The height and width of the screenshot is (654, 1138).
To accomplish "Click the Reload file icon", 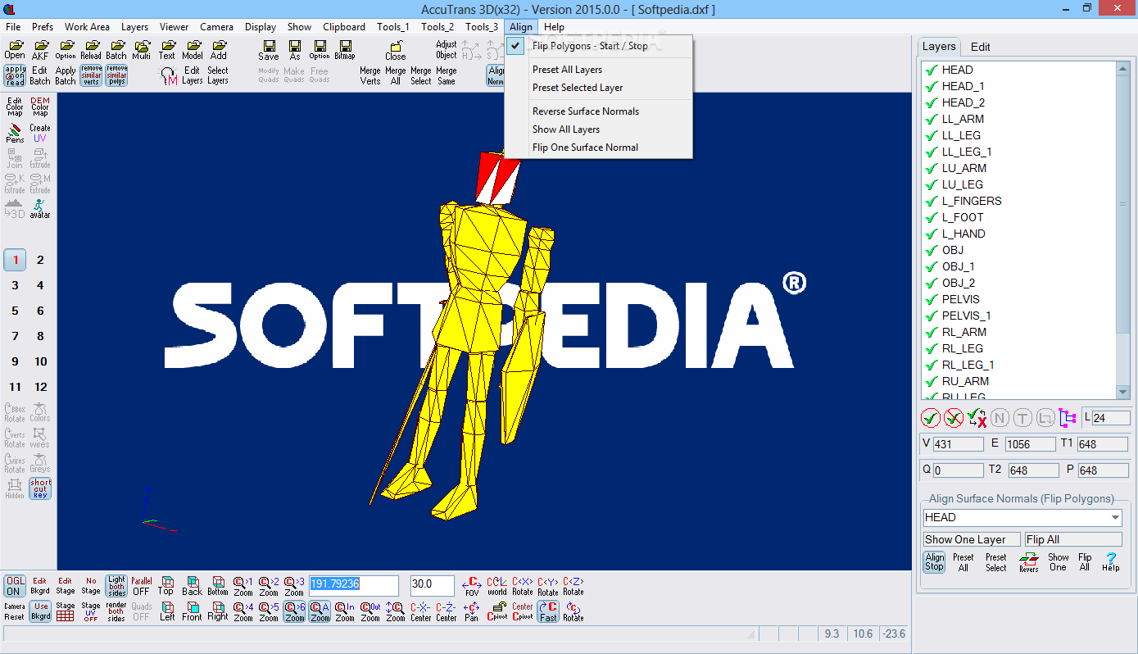I will pos(91,50).
